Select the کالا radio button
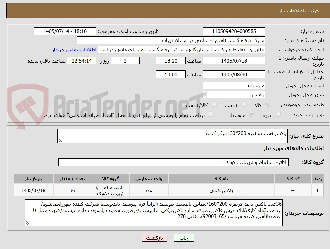This screenshot has width=330, height=249. coord(268,104)
